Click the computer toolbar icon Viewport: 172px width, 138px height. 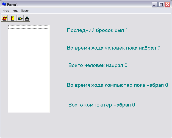(x=27, y=18)
